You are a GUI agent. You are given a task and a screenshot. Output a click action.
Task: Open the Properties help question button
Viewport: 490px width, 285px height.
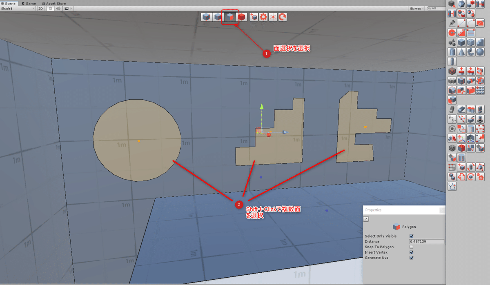(x=366, y=218)
